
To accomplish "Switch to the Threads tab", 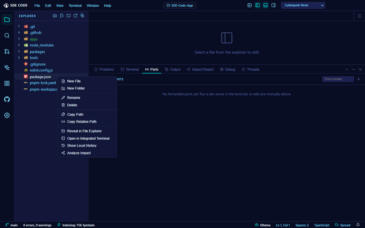I will [x=251, y=70].
